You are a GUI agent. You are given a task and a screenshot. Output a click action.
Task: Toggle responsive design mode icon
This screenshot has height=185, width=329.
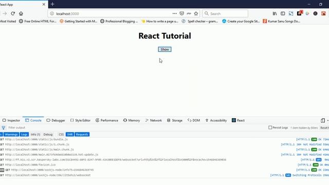(323, 120)
